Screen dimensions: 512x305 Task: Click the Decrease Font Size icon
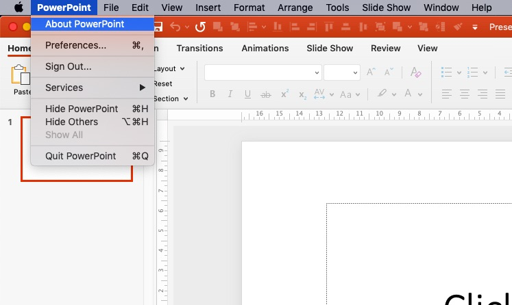point(389,72)
